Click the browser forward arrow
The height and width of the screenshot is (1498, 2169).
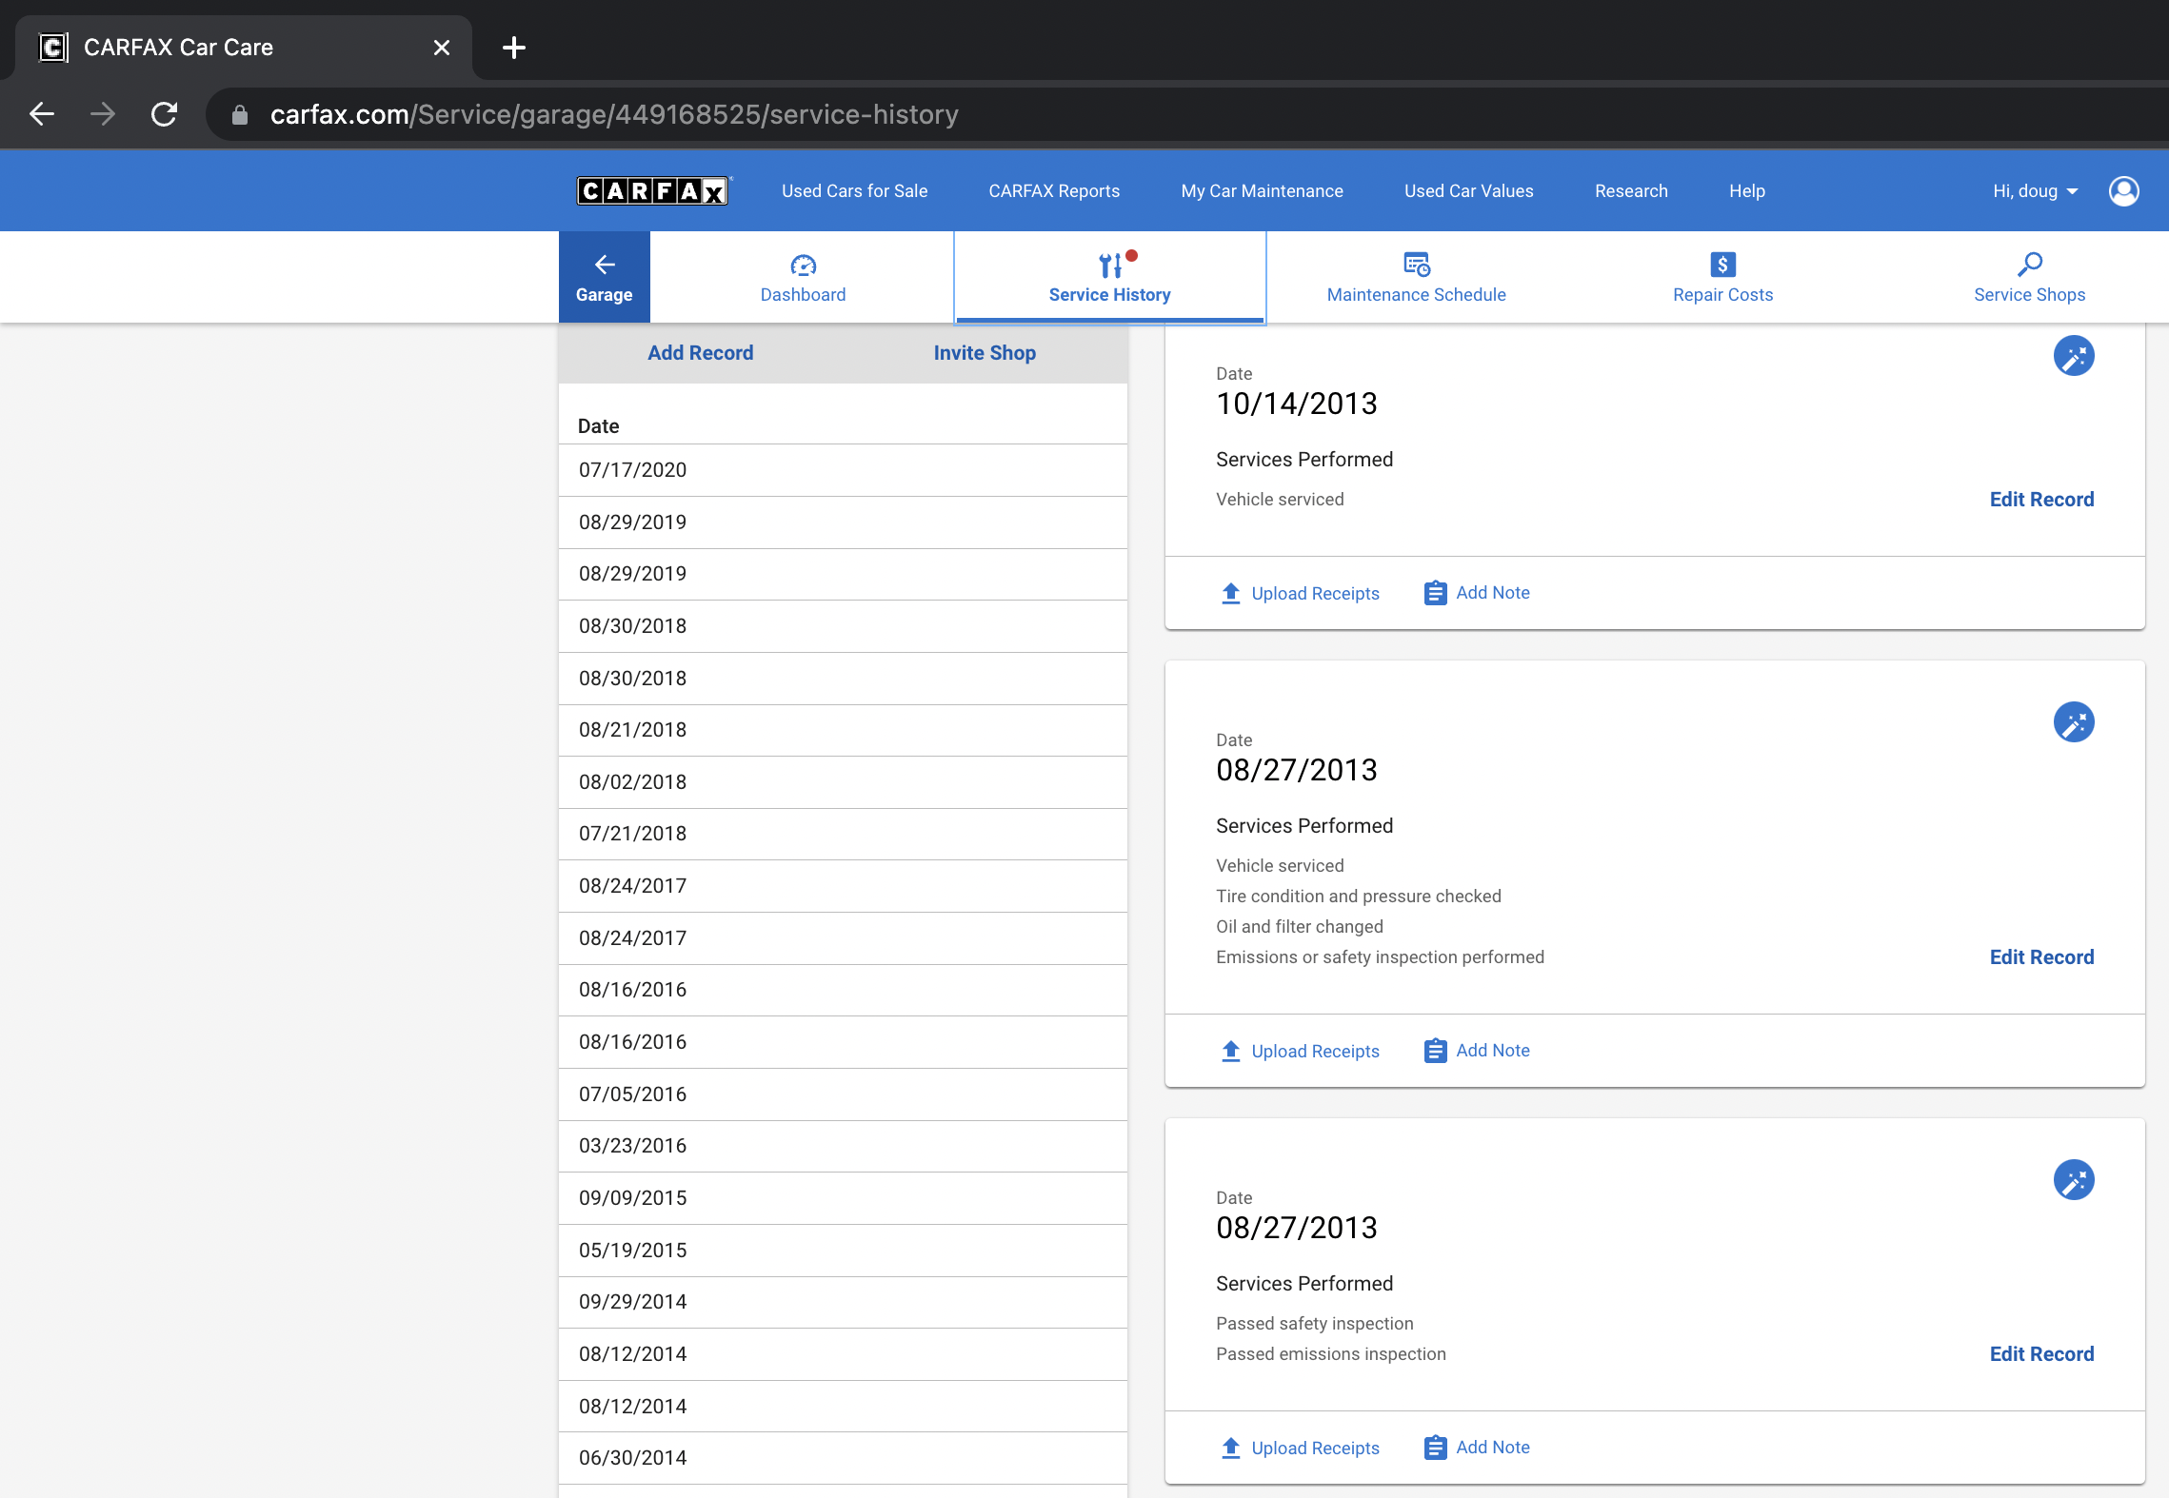103,114
